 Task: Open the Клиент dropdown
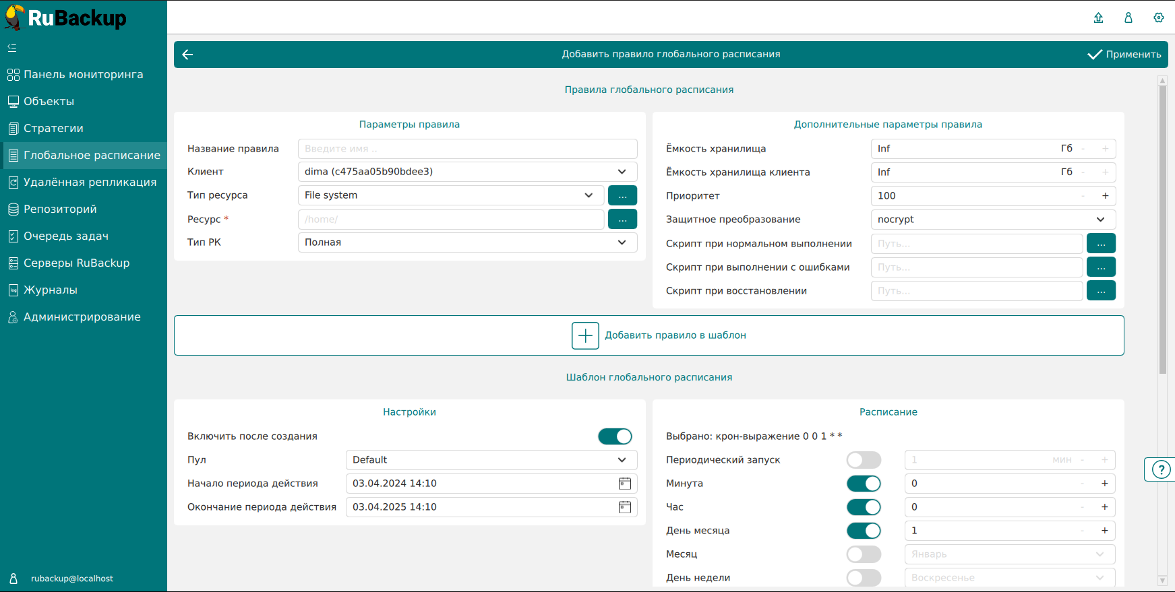(x=467, y=172)
